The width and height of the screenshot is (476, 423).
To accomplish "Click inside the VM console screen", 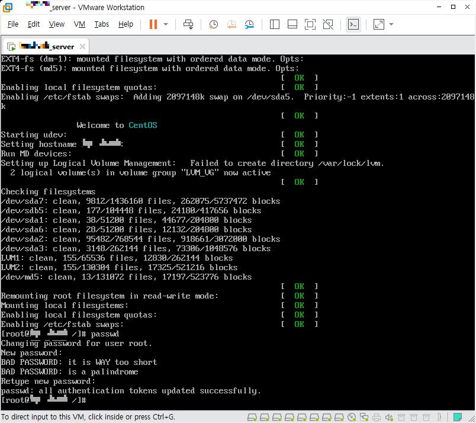I will pyautogui.click(x=238, y=232).
